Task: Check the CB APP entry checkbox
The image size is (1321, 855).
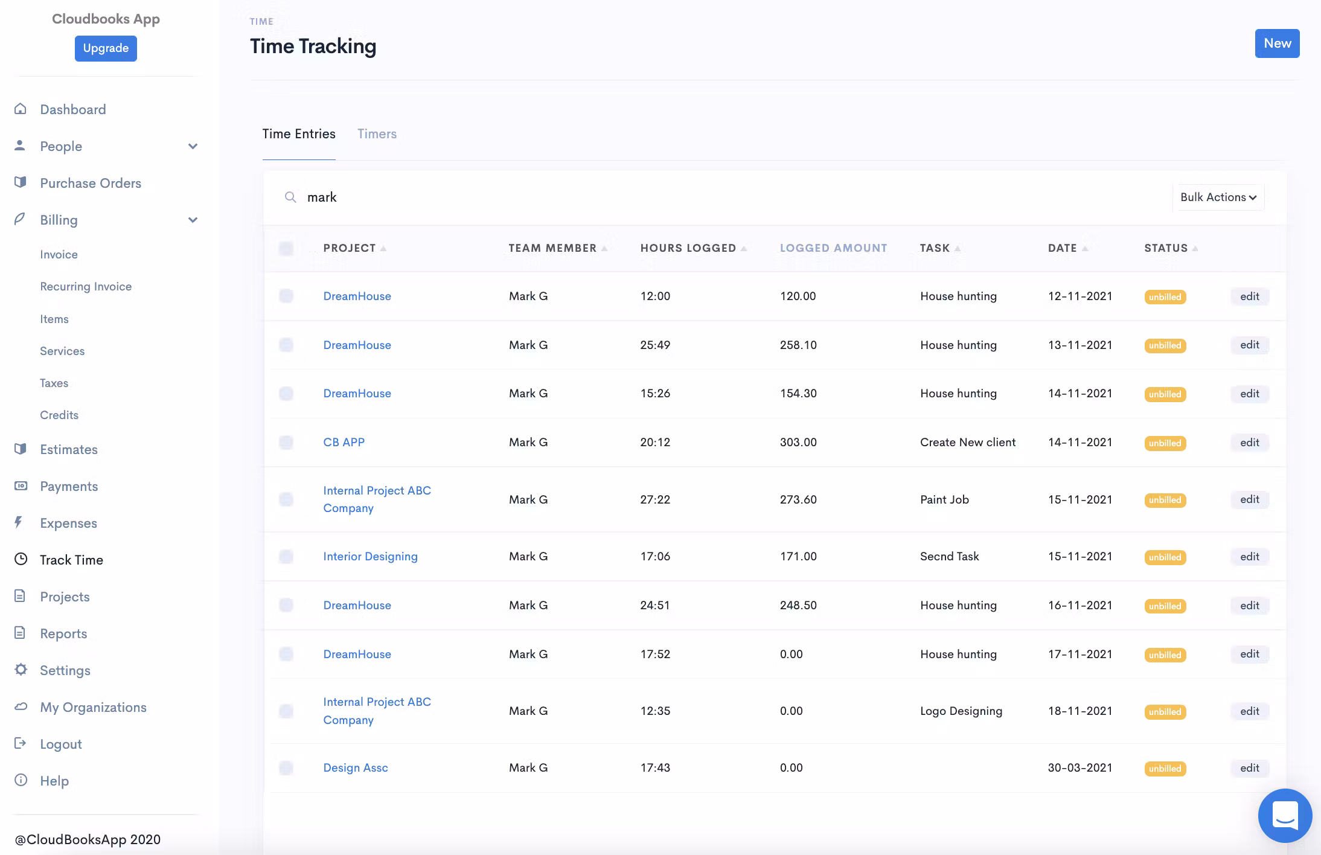Action: click(286, 443)
